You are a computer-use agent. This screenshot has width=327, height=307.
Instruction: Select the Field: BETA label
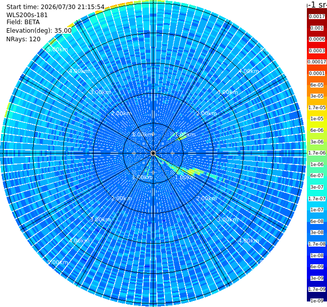click(x=23, y=22)
